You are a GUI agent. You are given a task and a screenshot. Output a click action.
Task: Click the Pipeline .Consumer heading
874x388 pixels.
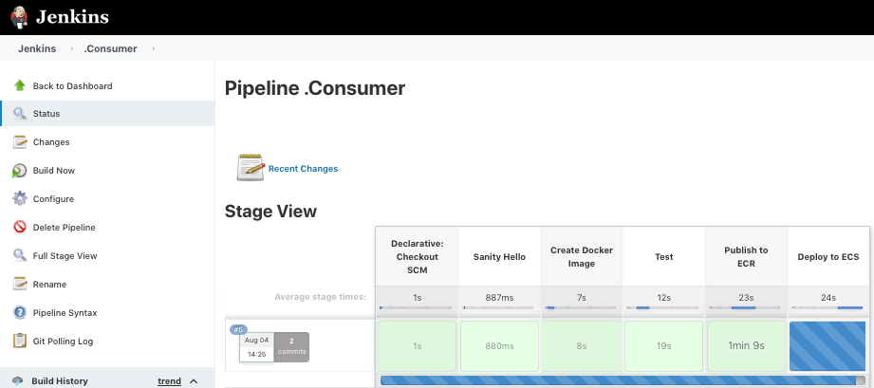coord(315,88)
